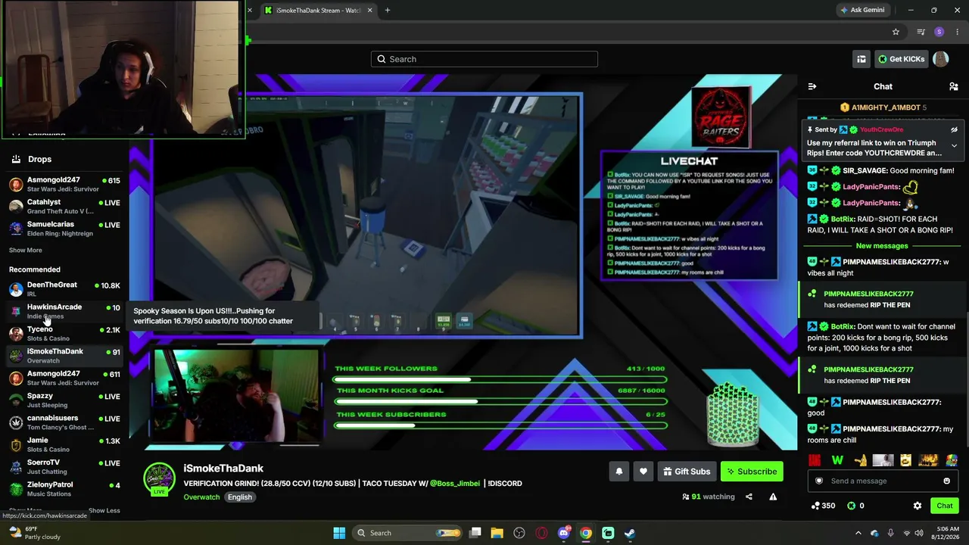Show hidden system tray icons chevron
This screenshot has width=969, height=545.
[x=858, y=533]
